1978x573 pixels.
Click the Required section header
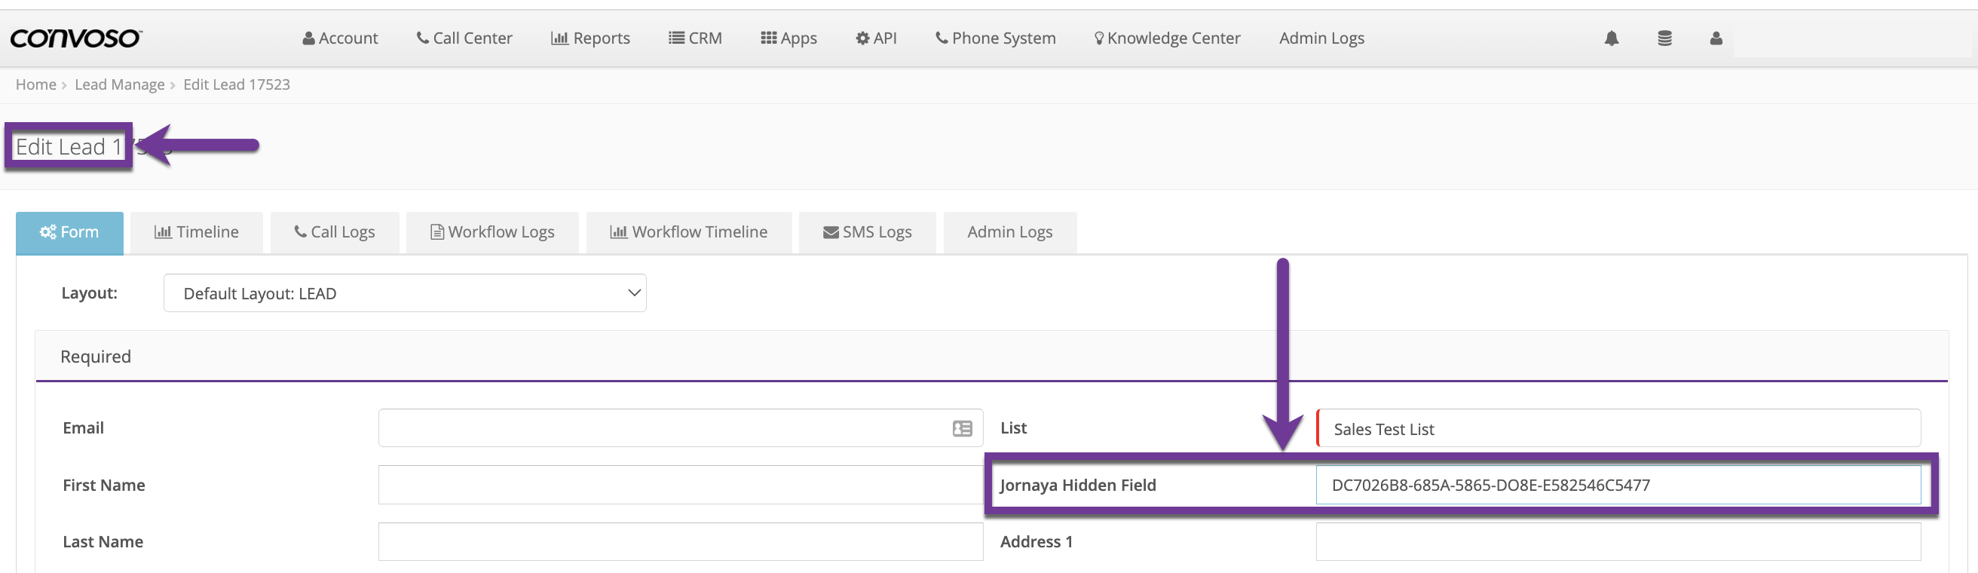[x=991, y=357]
